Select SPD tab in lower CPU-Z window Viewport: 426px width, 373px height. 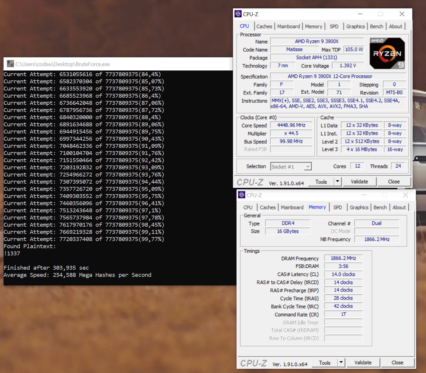[338, 207]
